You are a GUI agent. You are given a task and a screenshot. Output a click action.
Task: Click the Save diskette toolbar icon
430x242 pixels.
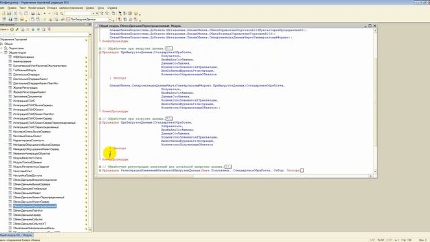pos(9,13)
